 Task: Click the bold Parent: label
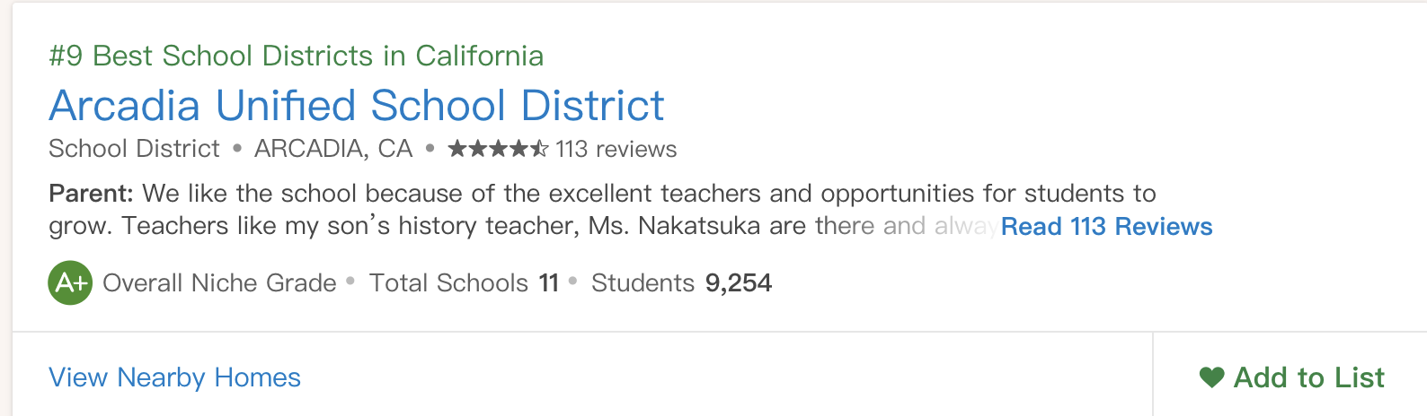coord(91,194)
